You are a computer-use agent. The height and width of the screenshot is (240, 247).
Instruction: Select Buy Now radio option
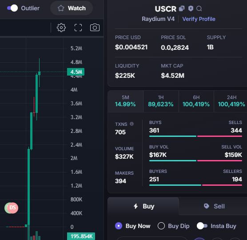(119, 226)
